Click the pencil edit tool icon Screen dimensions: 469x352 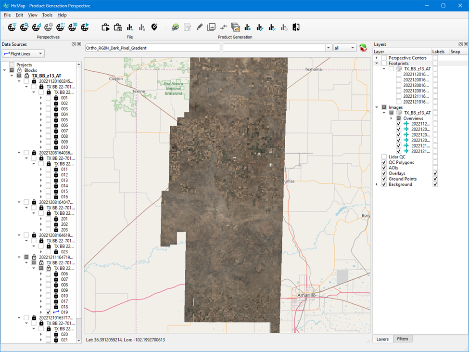tap(199, 27)
